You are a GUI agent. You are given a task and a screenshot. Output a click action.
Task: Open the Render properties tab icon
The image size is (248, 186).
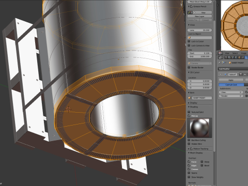(226, 57)
